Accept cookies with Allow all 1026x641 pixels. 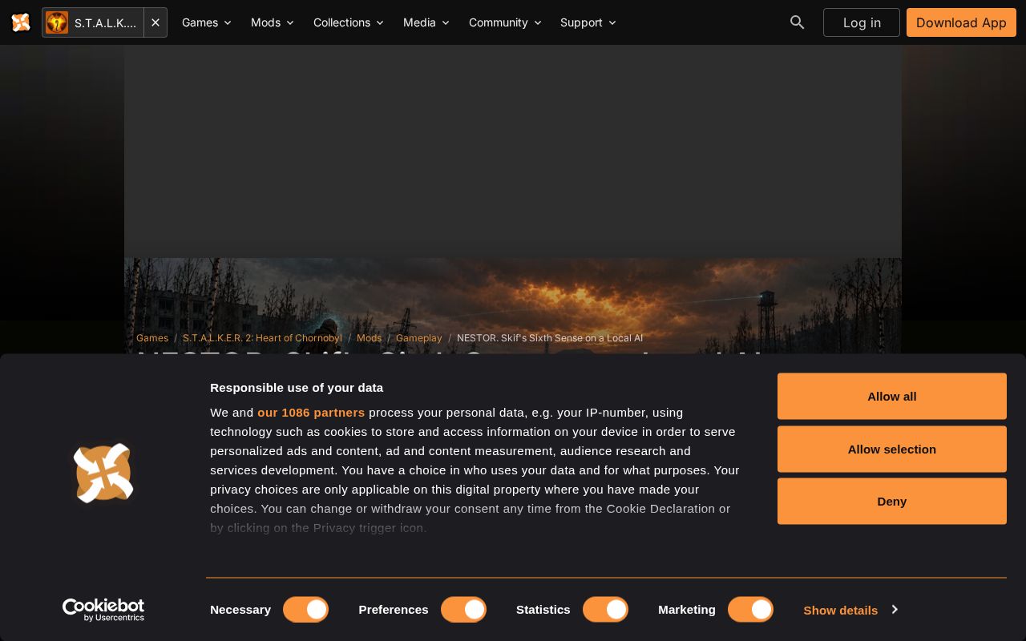[x=892, y=396]
